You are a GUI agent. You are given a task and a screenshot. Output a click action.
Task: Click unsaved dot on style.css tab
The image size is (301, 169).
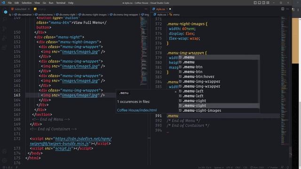pyautogui.click(x=170, y=9)
